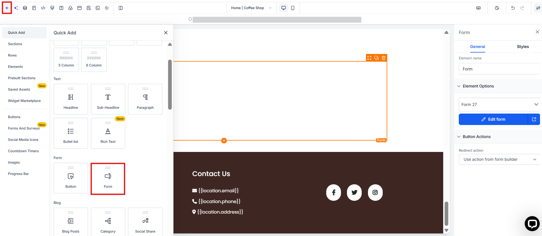The image size is (542, 236).
Task: Add a Headline element
Action: (x=71, y=99)
